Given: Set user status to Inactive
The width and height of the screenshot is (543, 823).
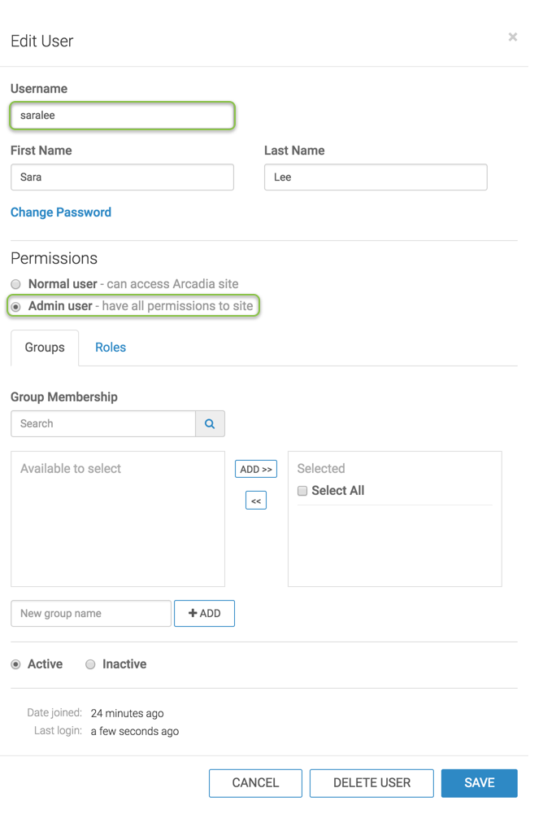Looking at the screenshot, I should [x=90, y=664].
